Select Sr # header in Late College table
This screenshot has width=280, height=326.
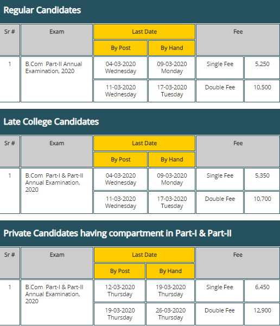coord(10,152)
